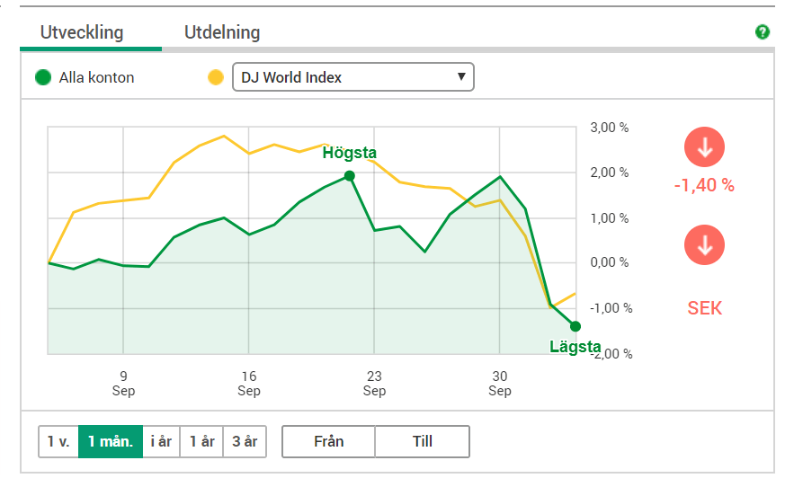
Task: Select the 3 år time range
Action: 245,441
